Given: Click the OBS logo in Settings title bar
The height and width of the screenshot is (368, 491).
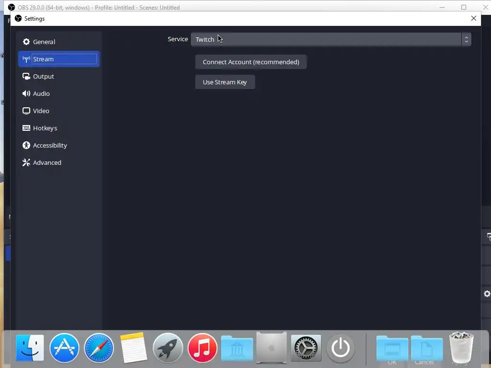Looking at the screenshot, I should pyautogui.click(x=19, y=19).
